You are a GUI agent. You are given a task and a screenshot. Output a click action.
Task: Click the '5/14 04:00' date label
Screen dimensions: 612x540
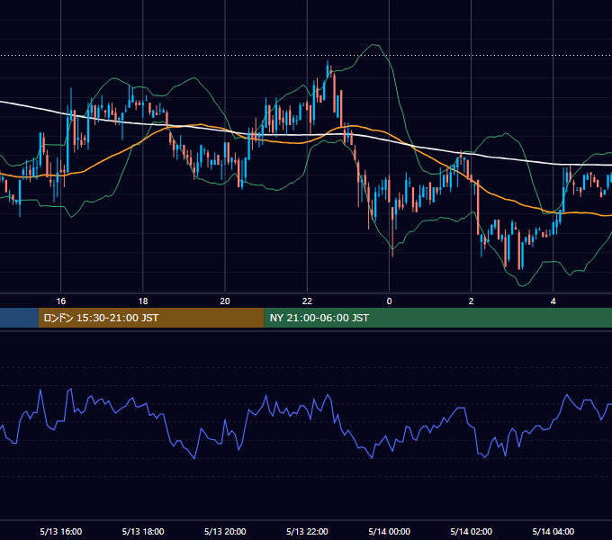coord(553,531)
